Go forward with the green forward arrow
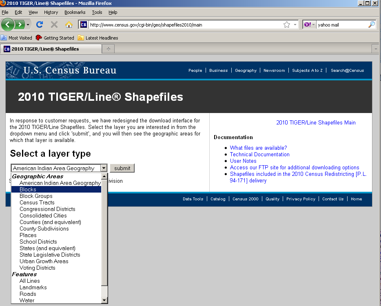 click(x=20, y=24)
